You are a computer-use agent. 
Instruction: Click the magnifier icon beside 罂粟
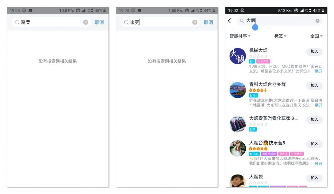point(17,22)
